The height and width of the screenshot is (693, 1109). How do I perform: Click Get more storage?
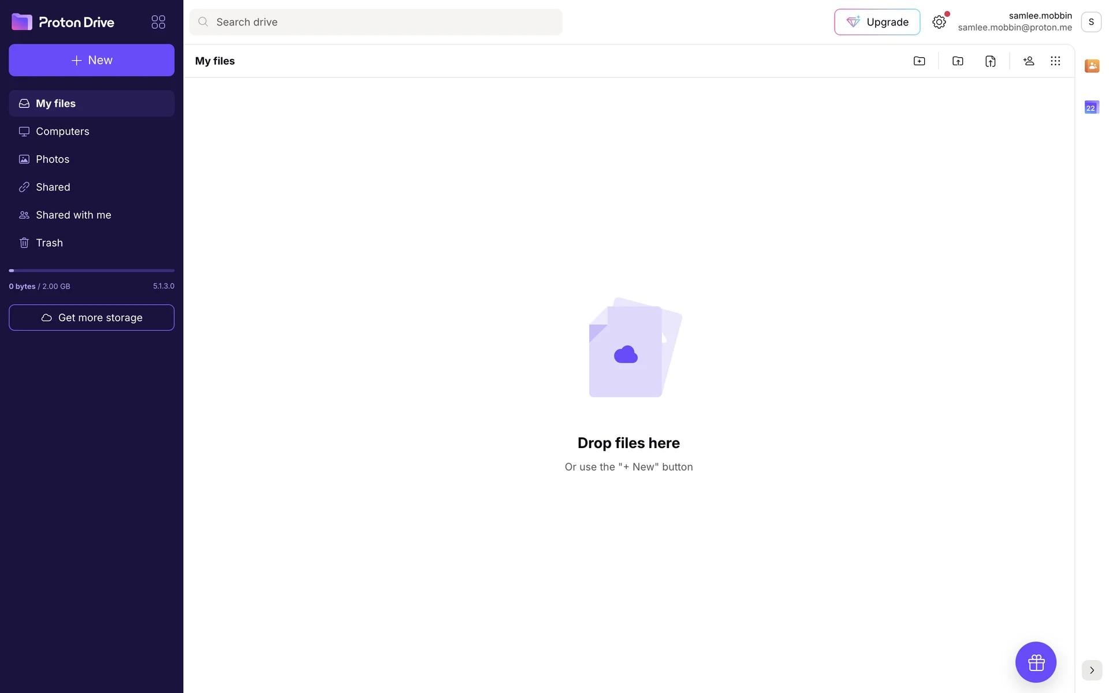[x=91, y=318]
